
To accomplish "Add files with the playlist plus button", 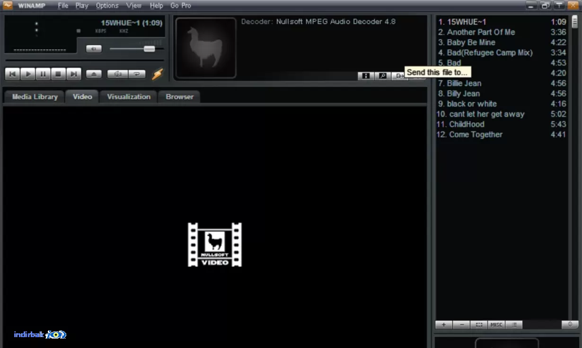I will click(x=444, y=325).
